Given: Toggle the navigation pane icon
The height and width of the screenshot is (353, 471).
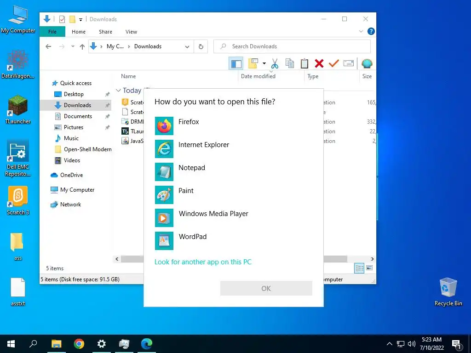Looking at the screenshot, I should 236,63.
